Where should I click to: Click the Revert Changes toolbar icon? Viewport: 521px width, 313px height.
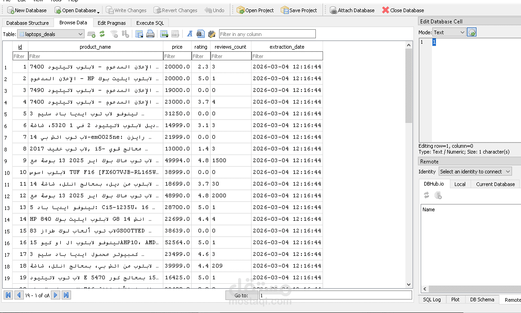pyautogui.click(x=157, y=10)
